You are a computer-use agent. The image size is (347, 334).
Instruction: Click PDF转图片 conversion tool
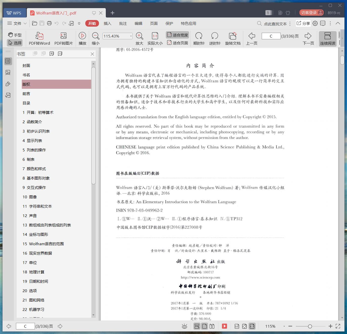64,39
